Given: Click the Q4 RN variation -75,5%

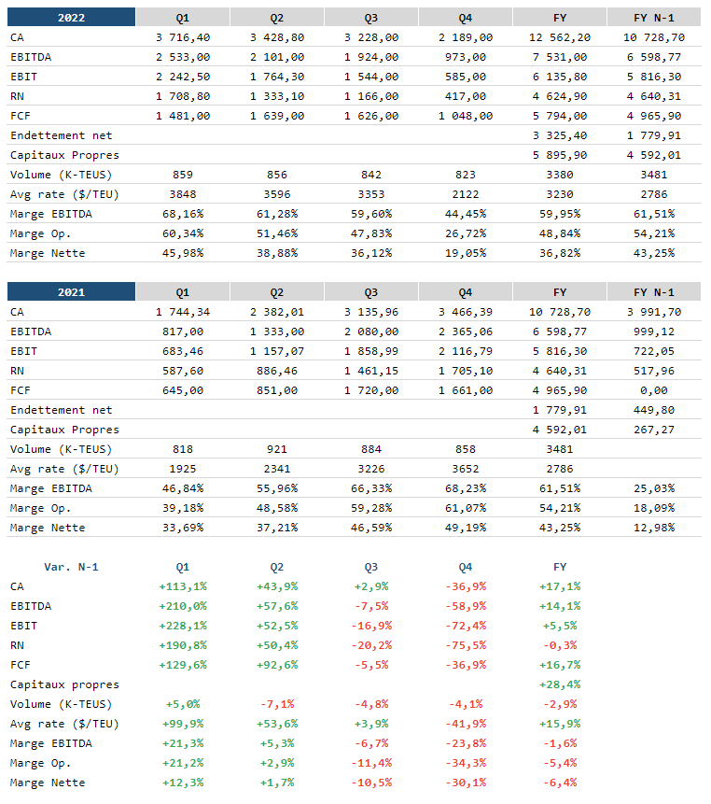Looking at the screenshot, I should 466,645.
